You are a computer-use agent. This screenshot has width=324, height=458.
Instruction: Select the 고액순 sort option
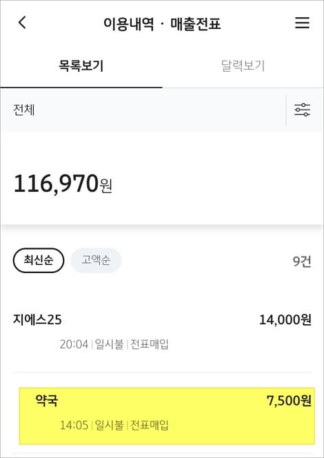96,260
